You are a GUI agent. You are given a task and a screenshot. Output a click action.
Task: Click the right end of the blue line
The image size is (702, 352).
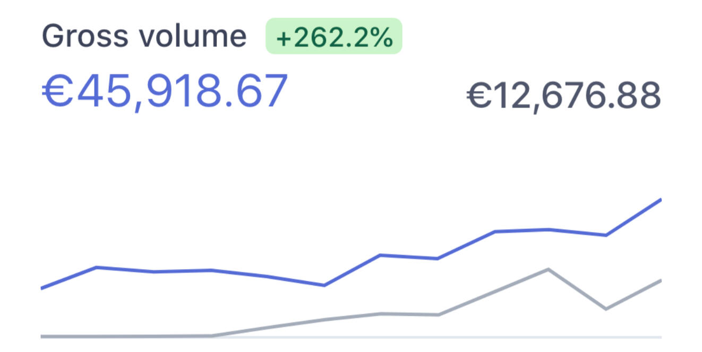[x=660, y=200]
